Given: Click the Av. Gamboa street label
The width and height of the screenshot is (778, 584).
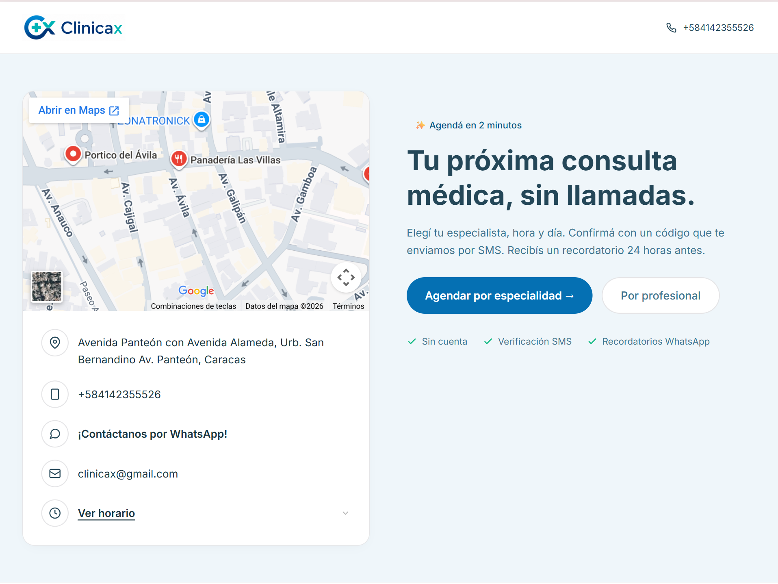Looking at the screenshot, I should tap(303, 194).
